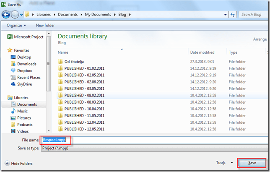Screen dimensions: 270x172
Task: Go to Recent Places
Action: coord(29,77)
